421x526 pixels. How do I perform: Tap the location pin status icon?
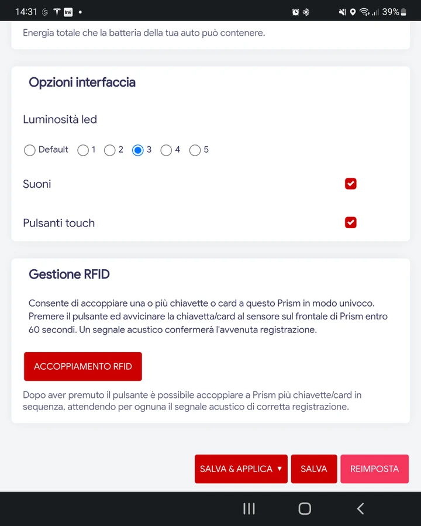(x=353, y=12)
